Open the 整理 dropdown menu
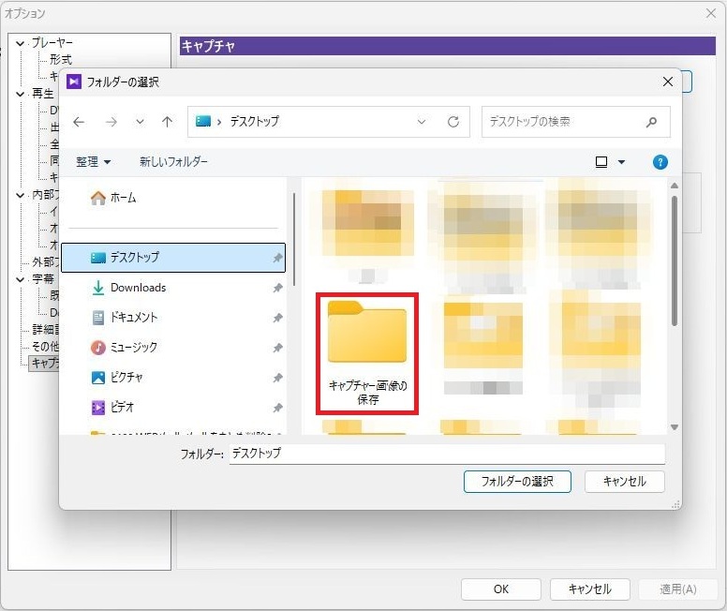This screenshot has width=727, height=611. pos(94,162)
